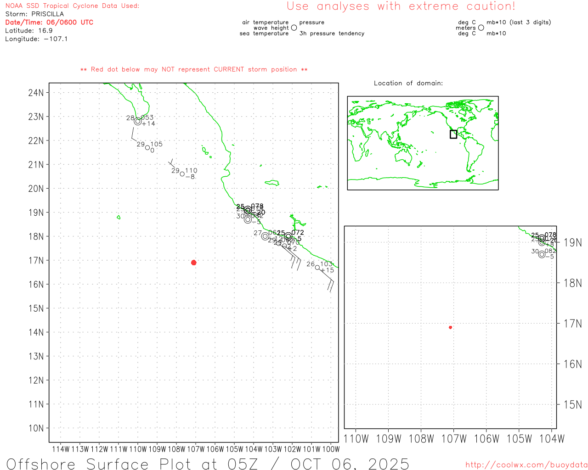
Task: Select the station circle labeled 26 103
Action: click(x=317, y=268)
